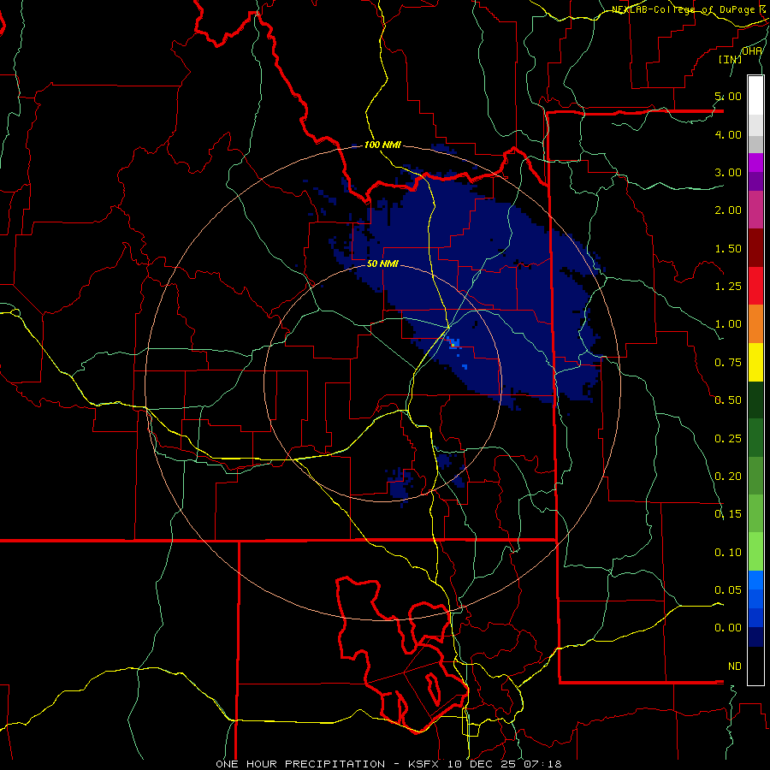Select the black ND legend swatch
This screenshot has width=770, height=770.
[x=755, y=666]
